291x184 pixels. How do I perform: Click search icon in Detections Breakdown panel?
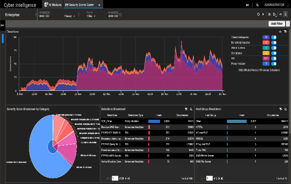click(x=190, y=109)
